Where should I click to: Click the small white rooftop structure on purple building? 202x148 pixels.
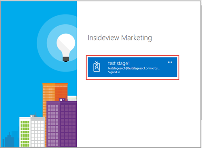click(x=62, y=100)
